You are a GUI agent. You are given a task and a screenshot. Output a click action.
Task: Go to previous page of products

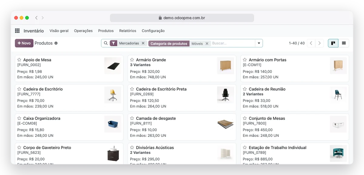click(311, 43)
